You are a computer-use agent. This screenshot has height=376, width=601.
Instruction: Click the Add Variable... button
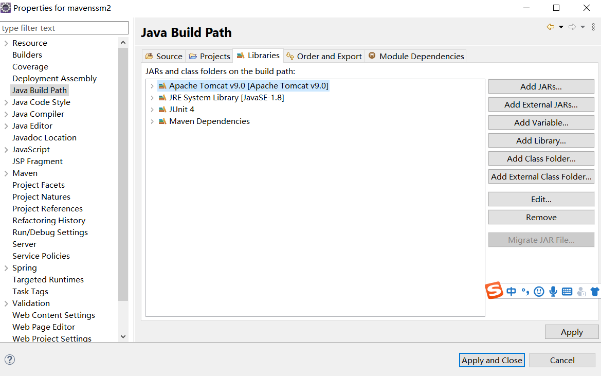coord(541,122)
